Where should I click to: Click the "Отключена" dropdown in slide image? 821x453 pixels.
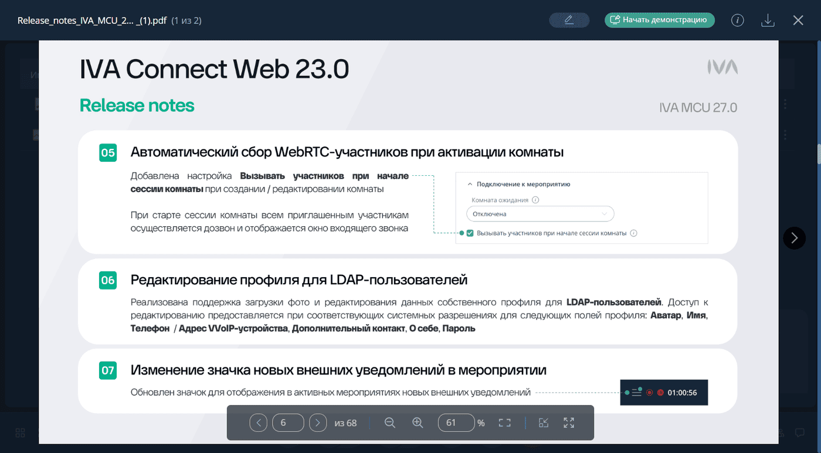coord(540,214)
